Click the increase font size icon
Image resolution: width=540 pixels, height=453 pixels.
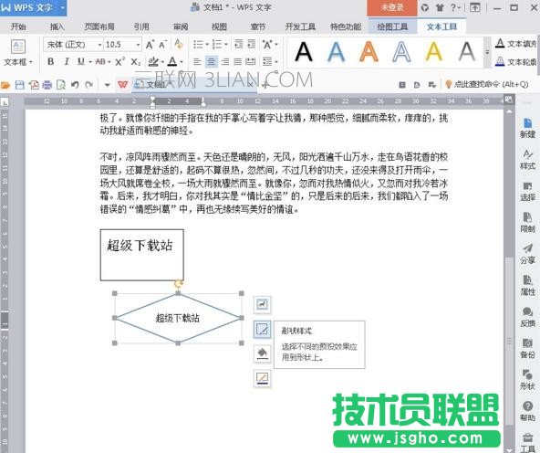[150, 45]
